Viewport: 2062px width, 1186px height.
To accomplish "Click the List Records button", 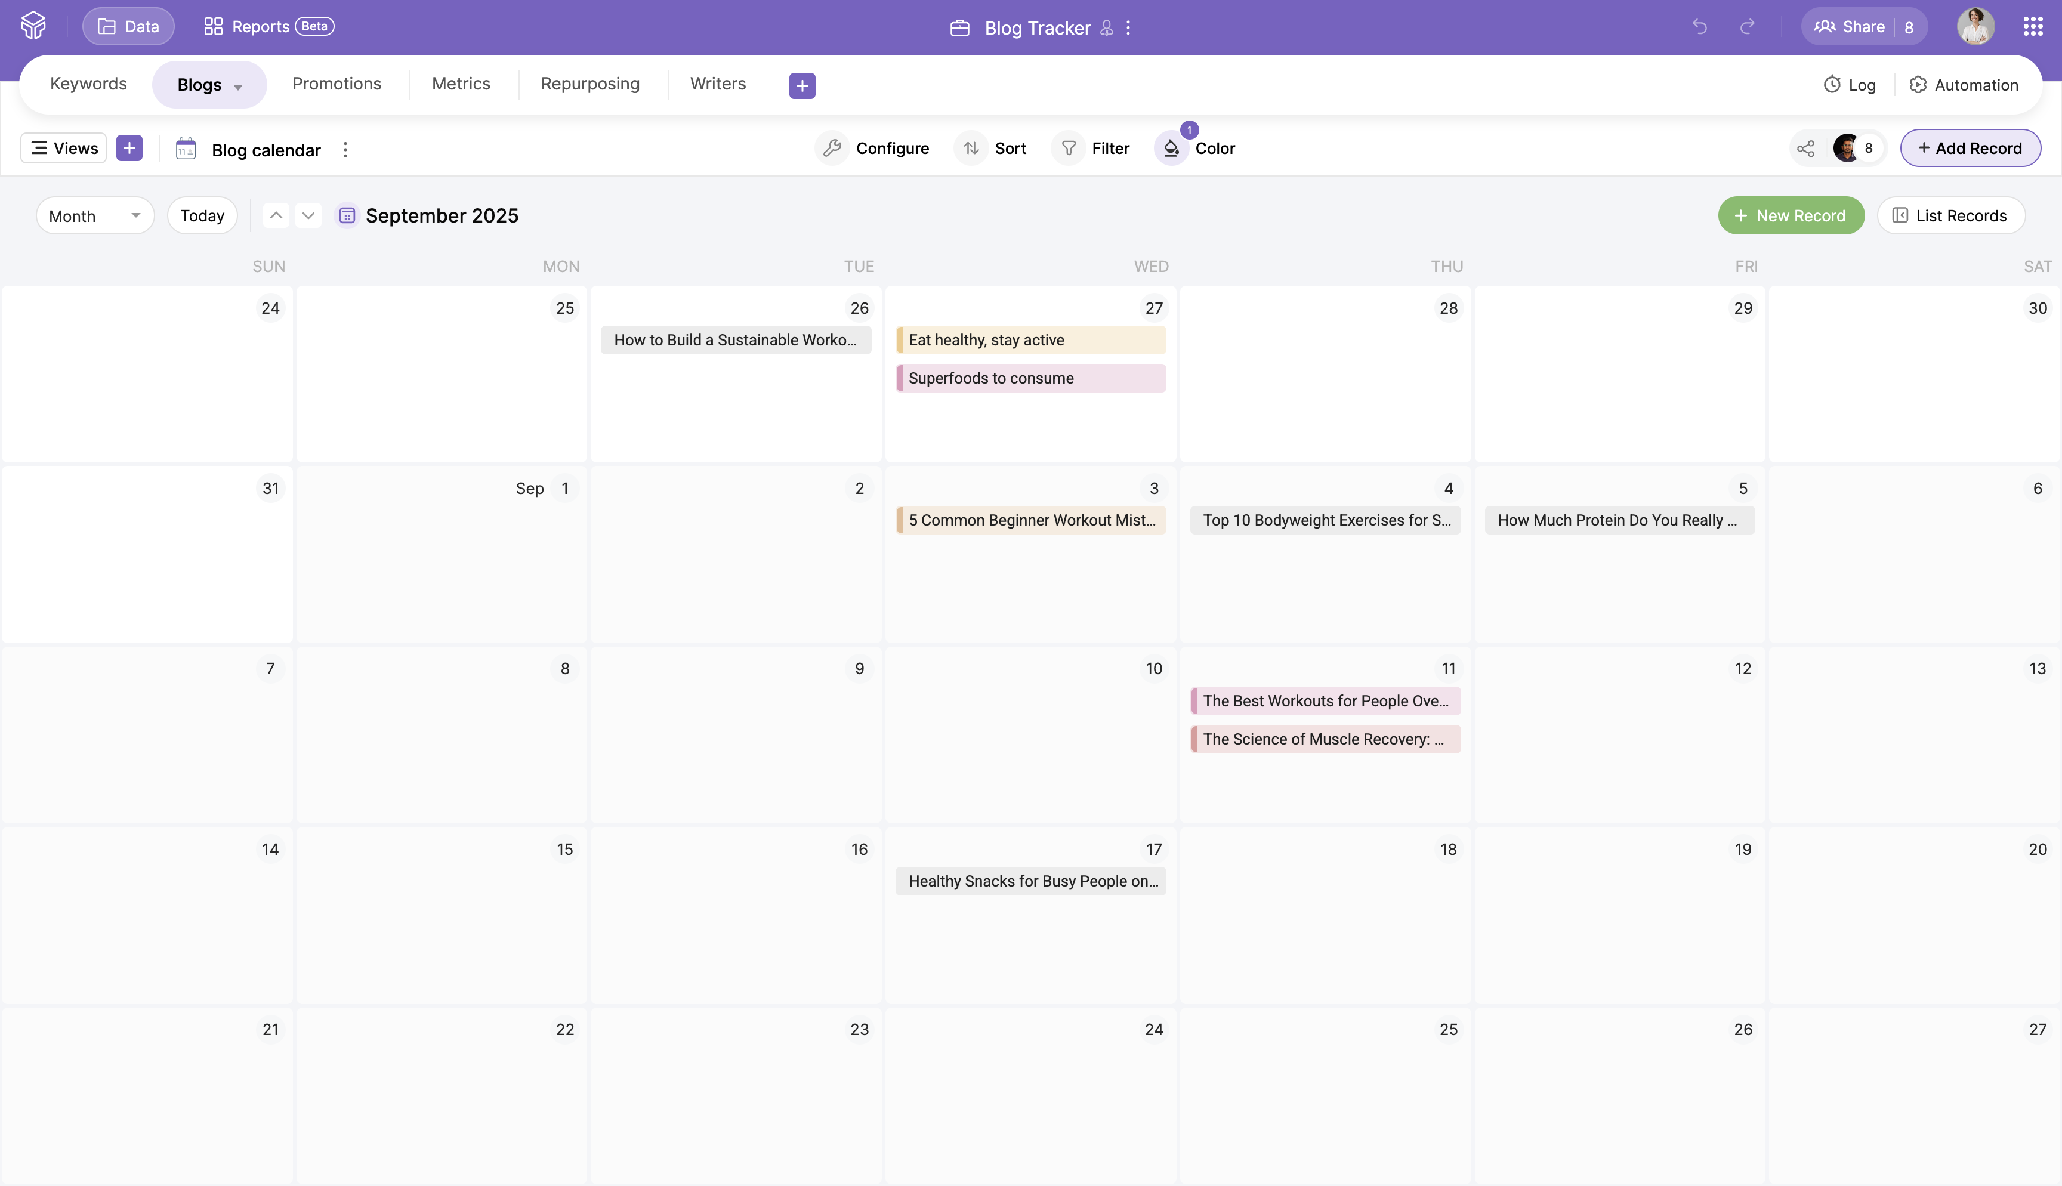I will tap(1950, 216).
